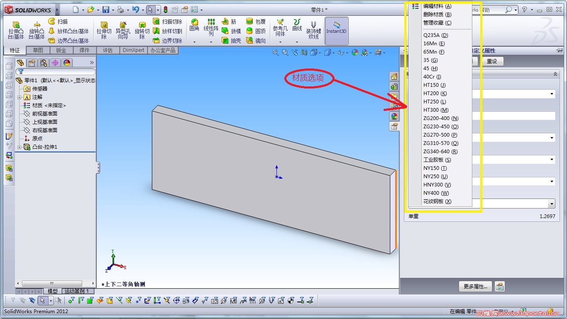
Task: Choose the Lofted Cut (放样切割) tool
Action: point(167,31)
